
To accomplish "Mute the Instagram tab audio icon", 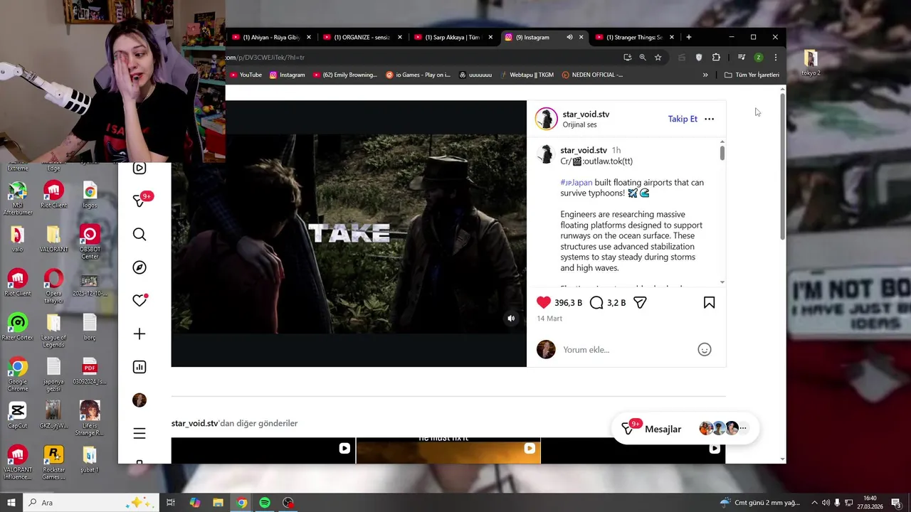I will pos(569,37).
